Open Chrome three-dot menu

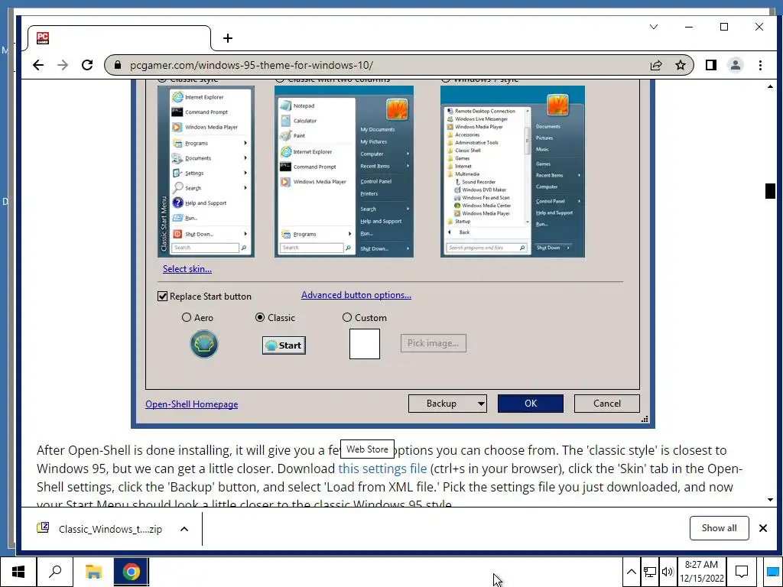(760, 65)
